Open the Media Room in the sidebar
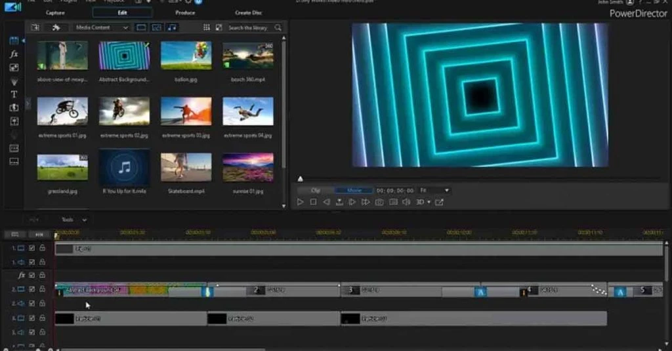This screenshot has height=351, width=672. coord(14,41)
